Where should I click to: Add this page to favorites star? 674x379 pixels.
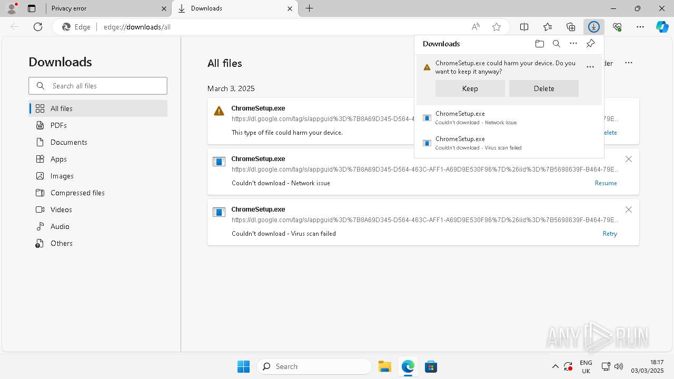(497, 27)
